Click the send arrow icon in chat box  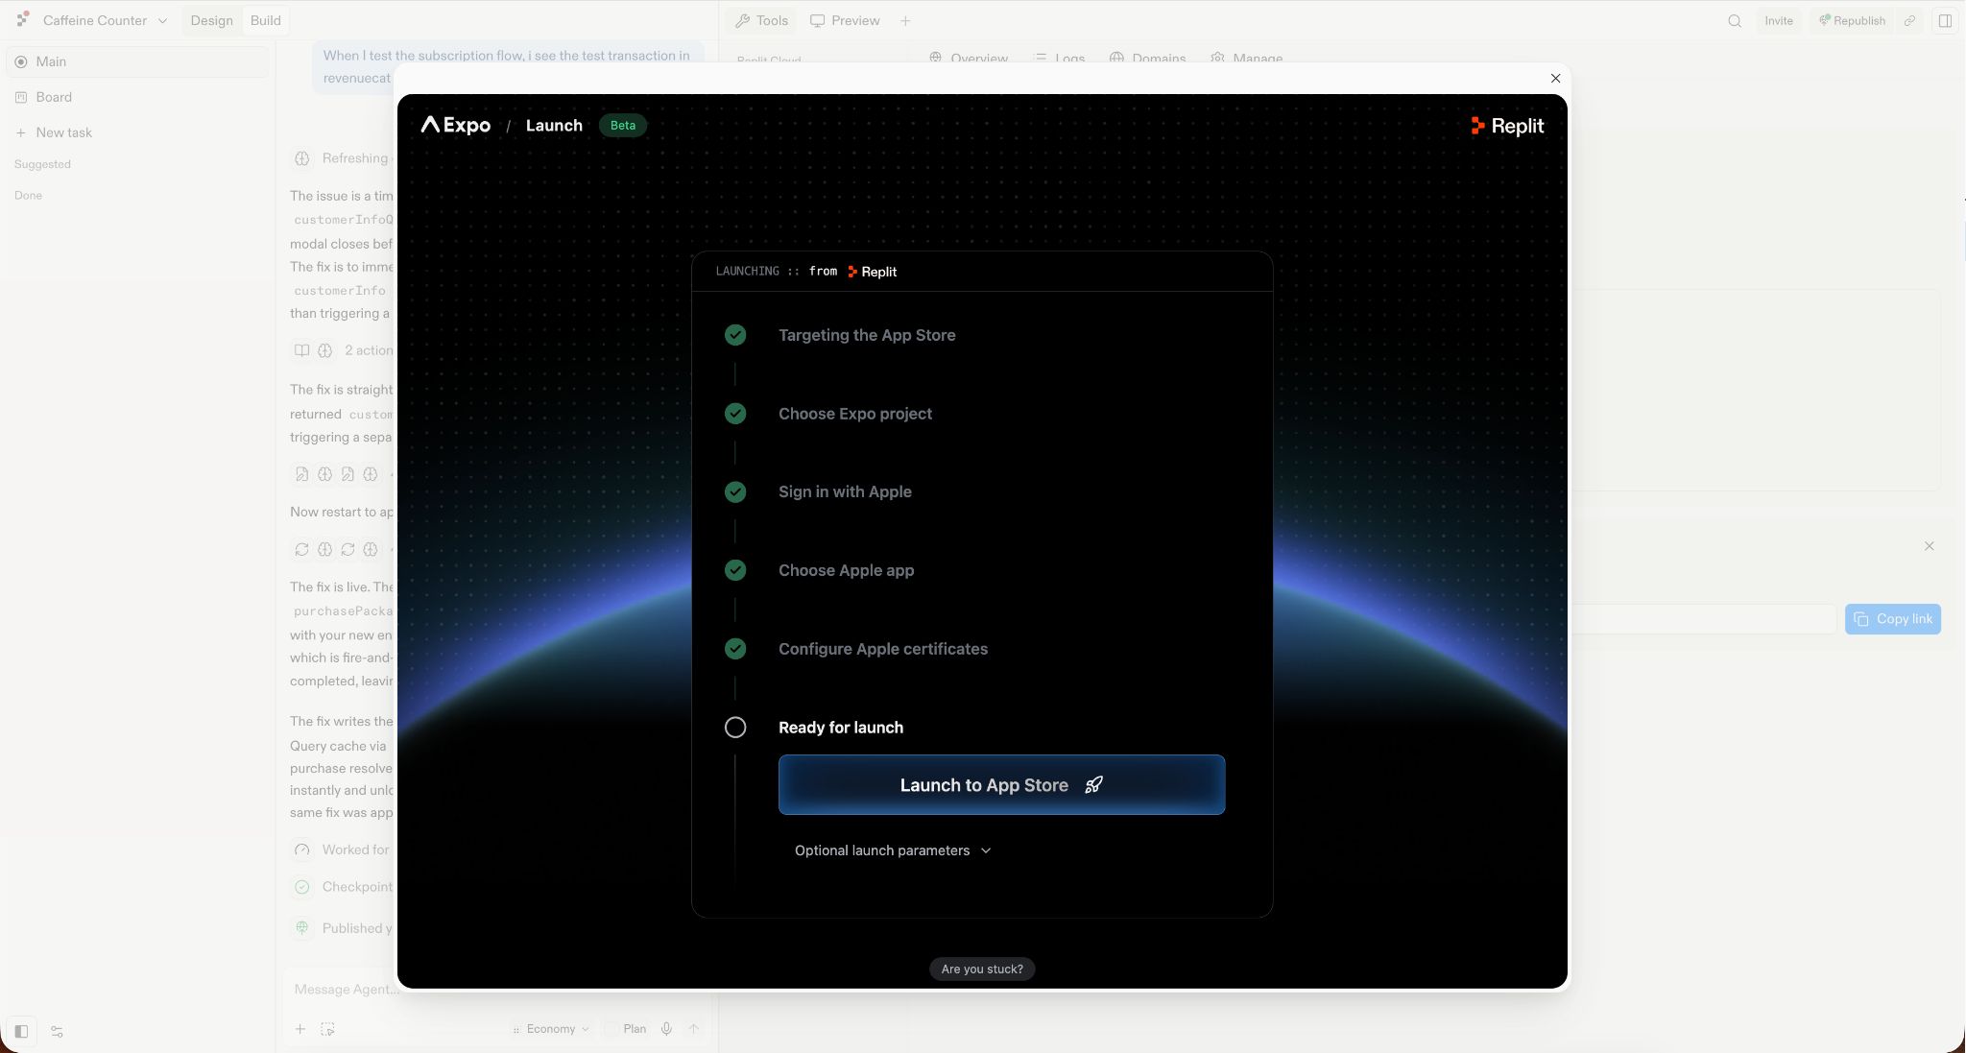click(693, 1029)
